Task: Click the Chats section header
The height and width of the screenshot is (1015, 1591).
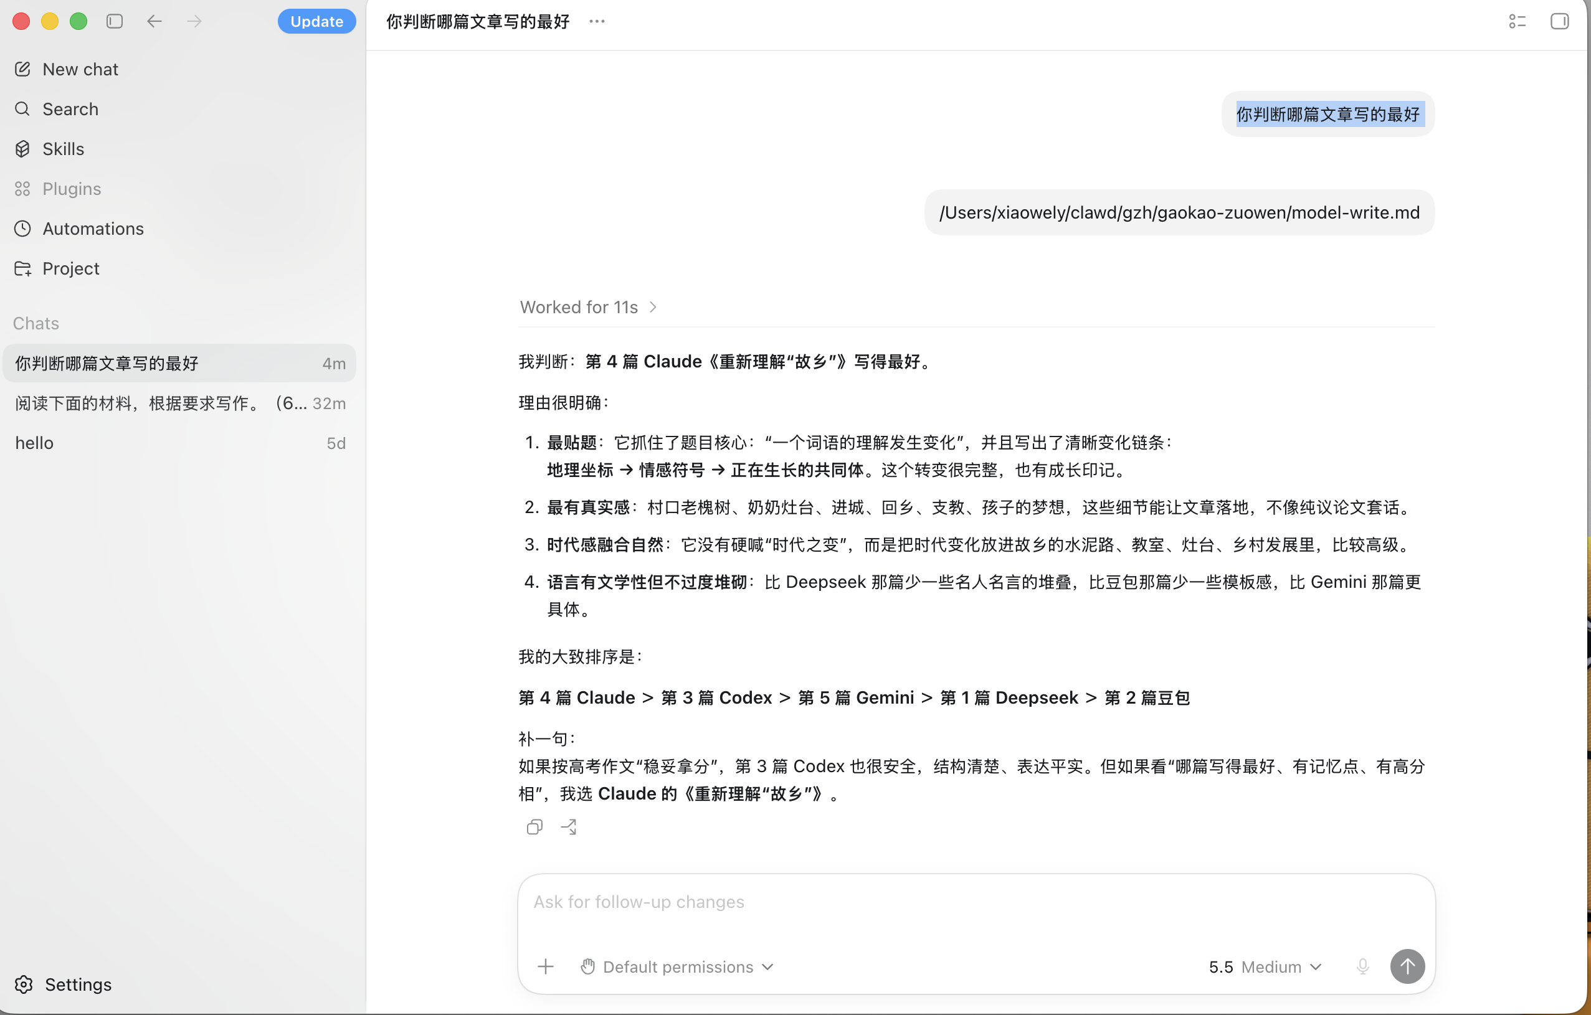Action: pyautogui.click(x=36, y=323)
